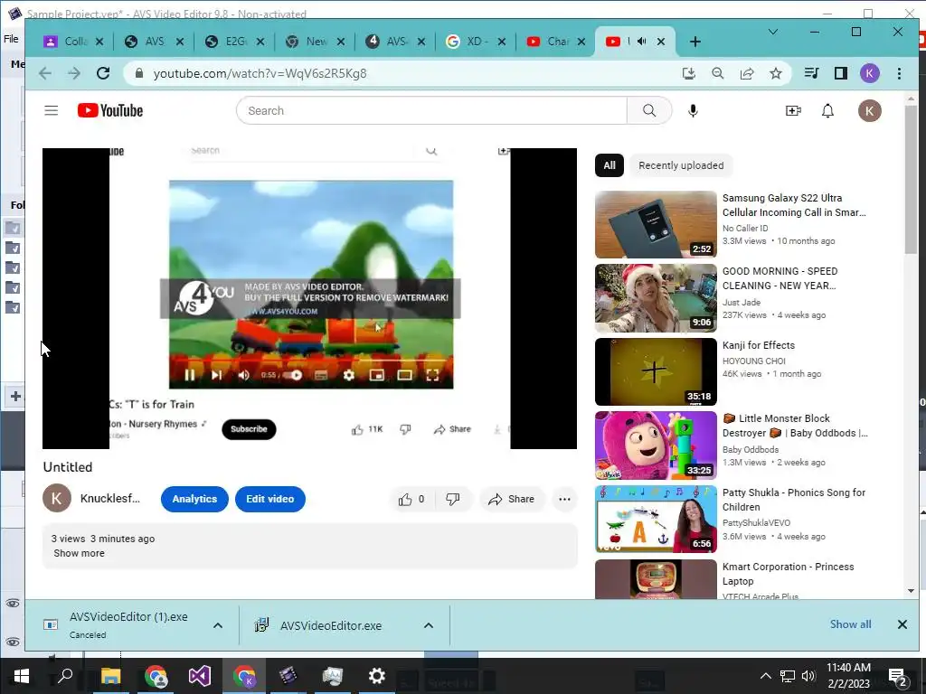Focus the YouTube search input field
This screenshot has height=694, width=926.
(x=431, y=110)
